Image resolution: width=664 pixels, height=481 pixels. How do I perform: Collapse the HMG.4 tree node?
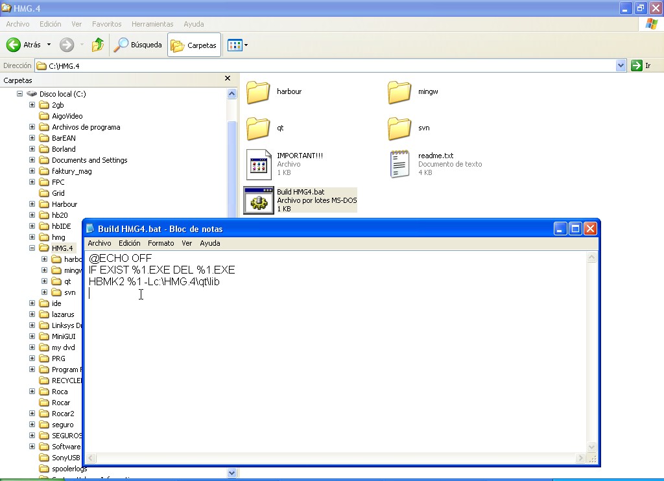[x=32, y=248]
